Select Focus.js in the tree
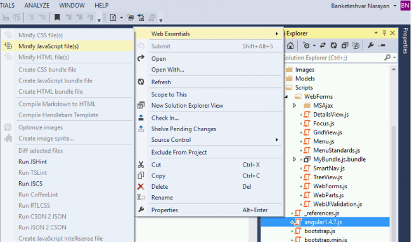The width and height of the screenshot is (412, 242). pos(324,124)
